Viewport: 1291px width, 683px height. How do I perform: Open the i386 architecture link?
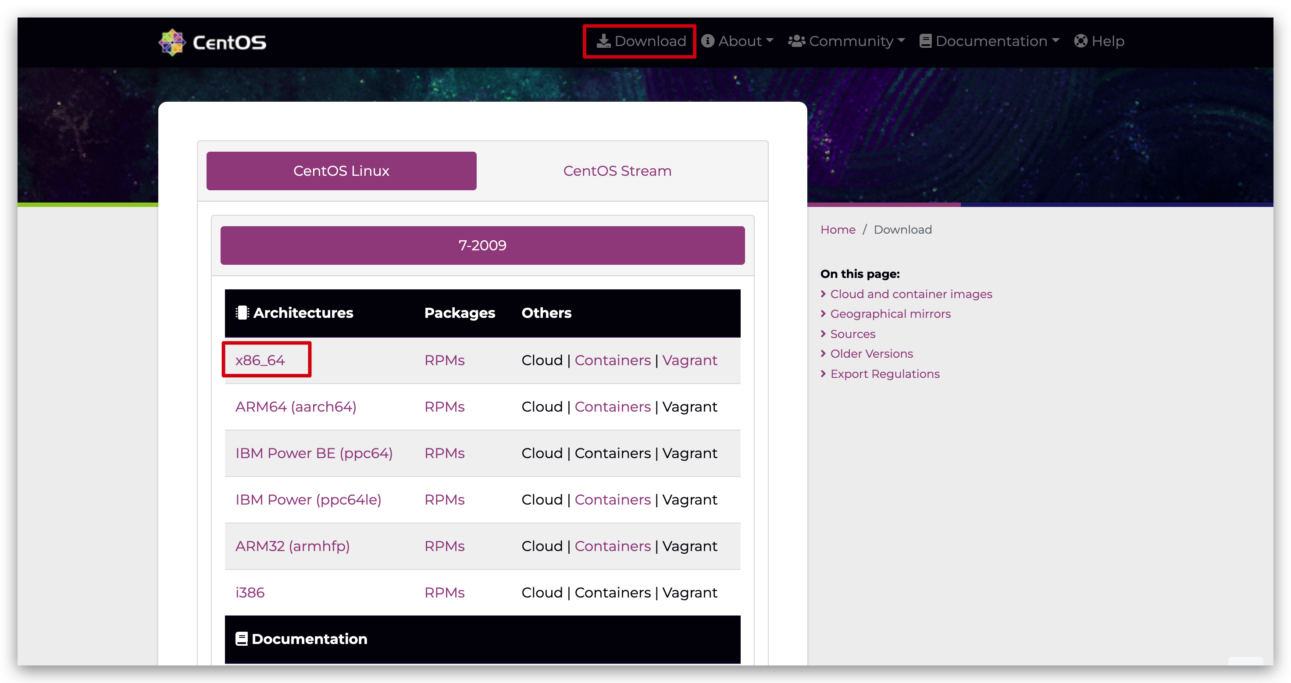(250, 593)
